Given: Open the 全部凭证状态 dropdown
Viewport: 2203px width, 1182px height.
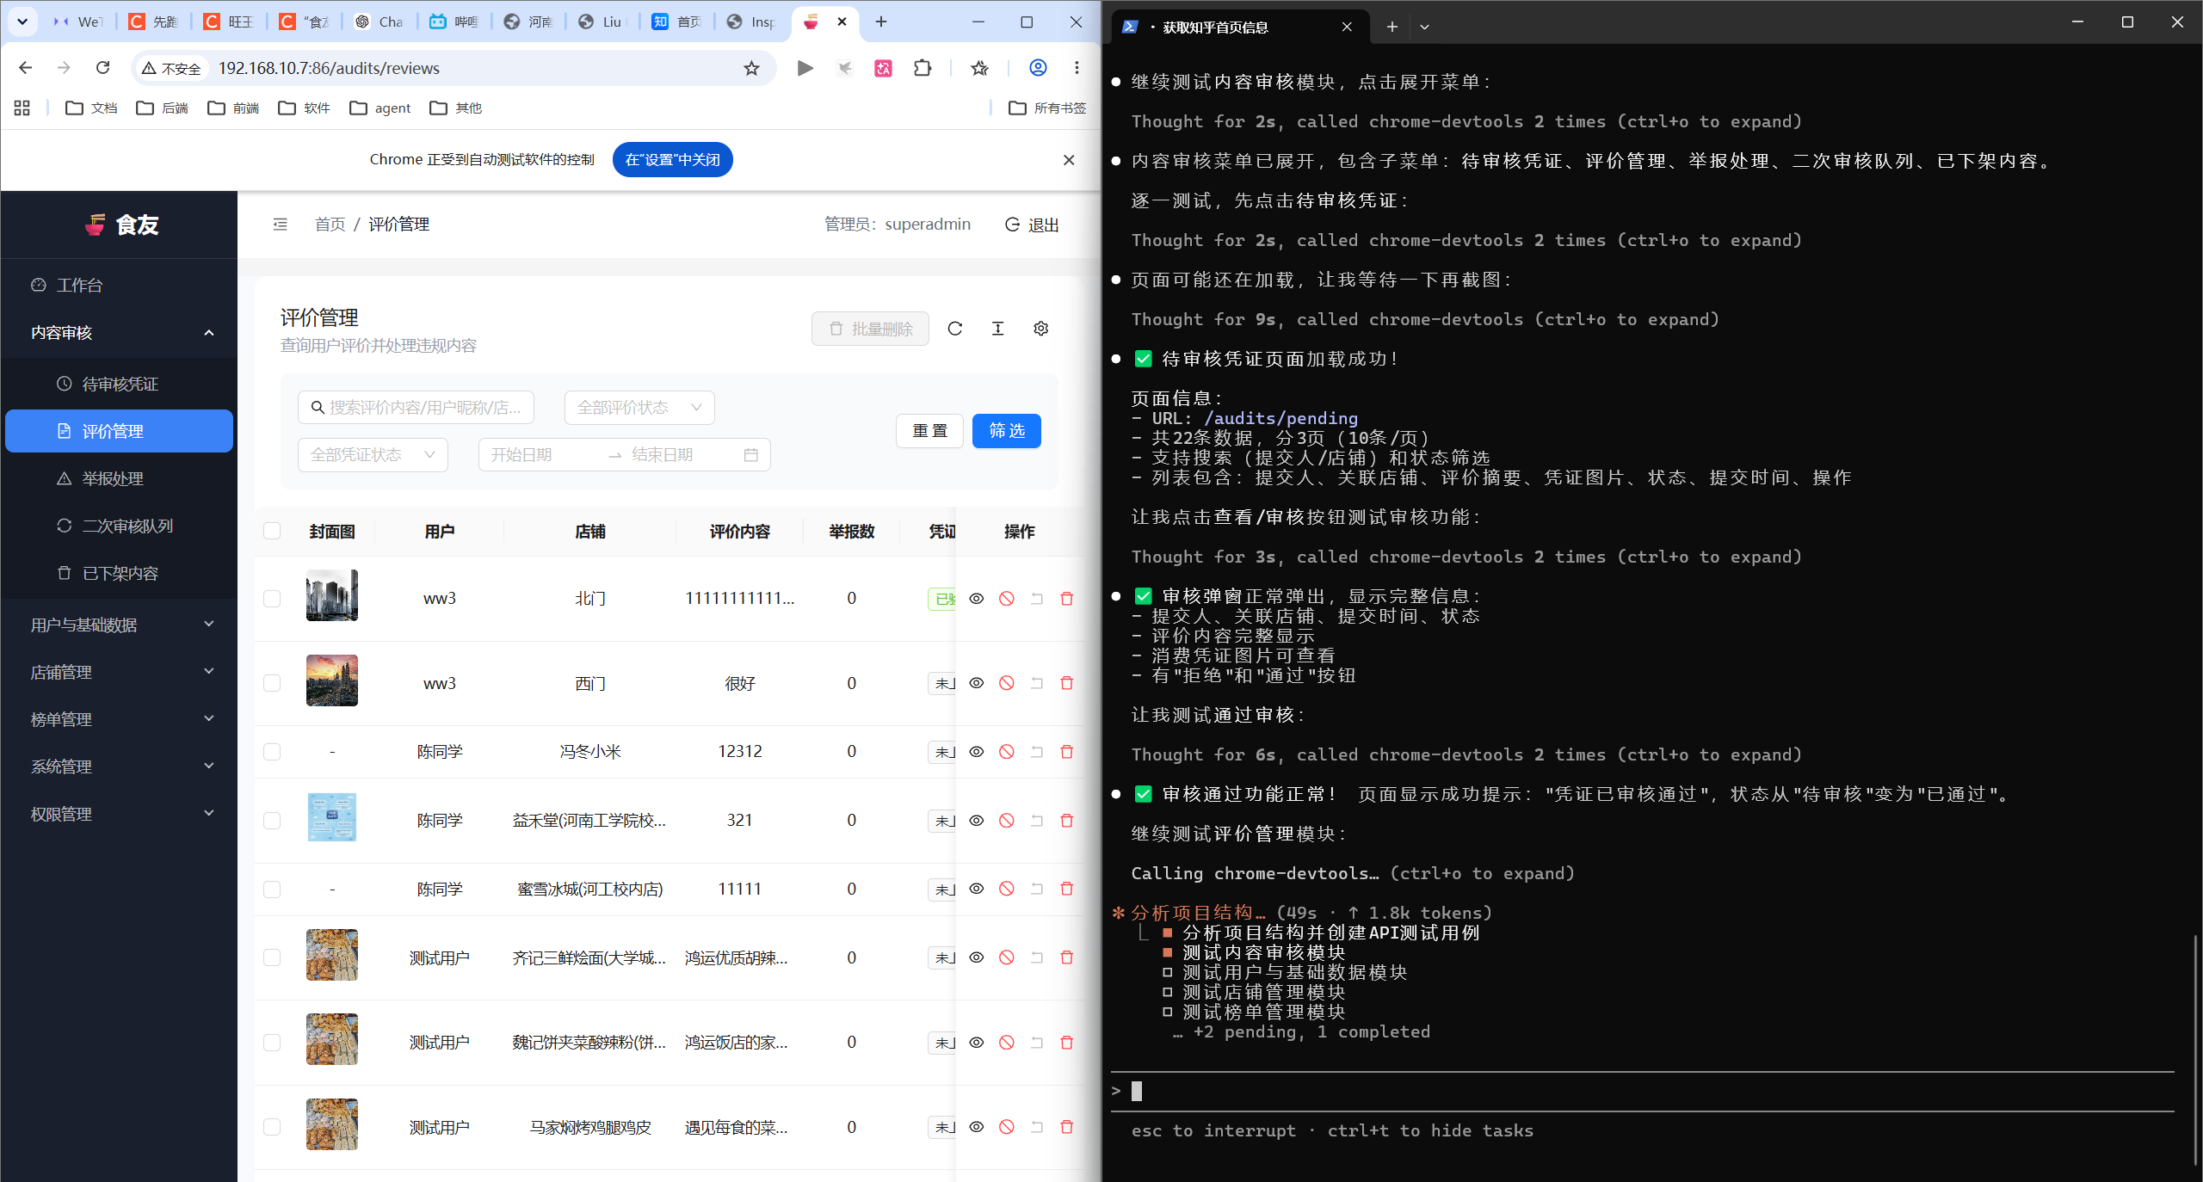Looking at the screenshot, I should [373, 455].
